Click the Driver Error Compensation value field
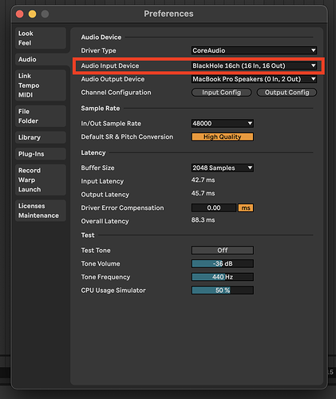The image size is (336, 399). [x=214, y=207]
